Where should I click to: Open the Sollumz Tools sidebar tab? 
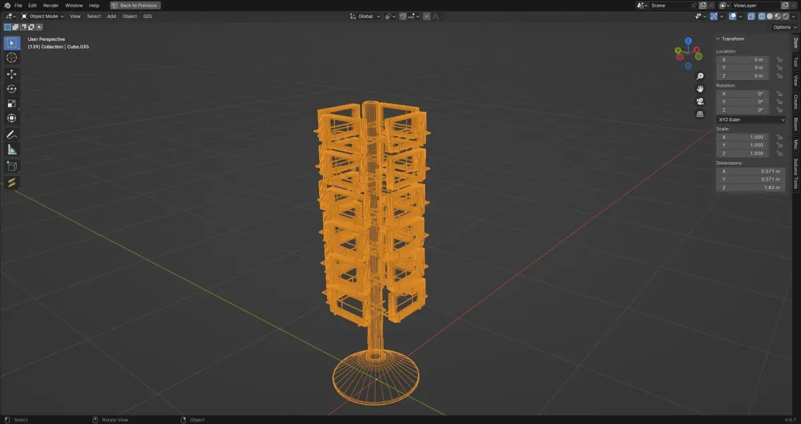point(796,173)
